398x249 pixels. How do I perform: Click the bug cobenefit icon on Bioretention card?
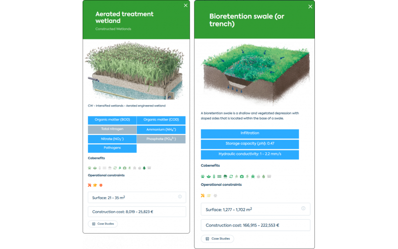[253, 176]
